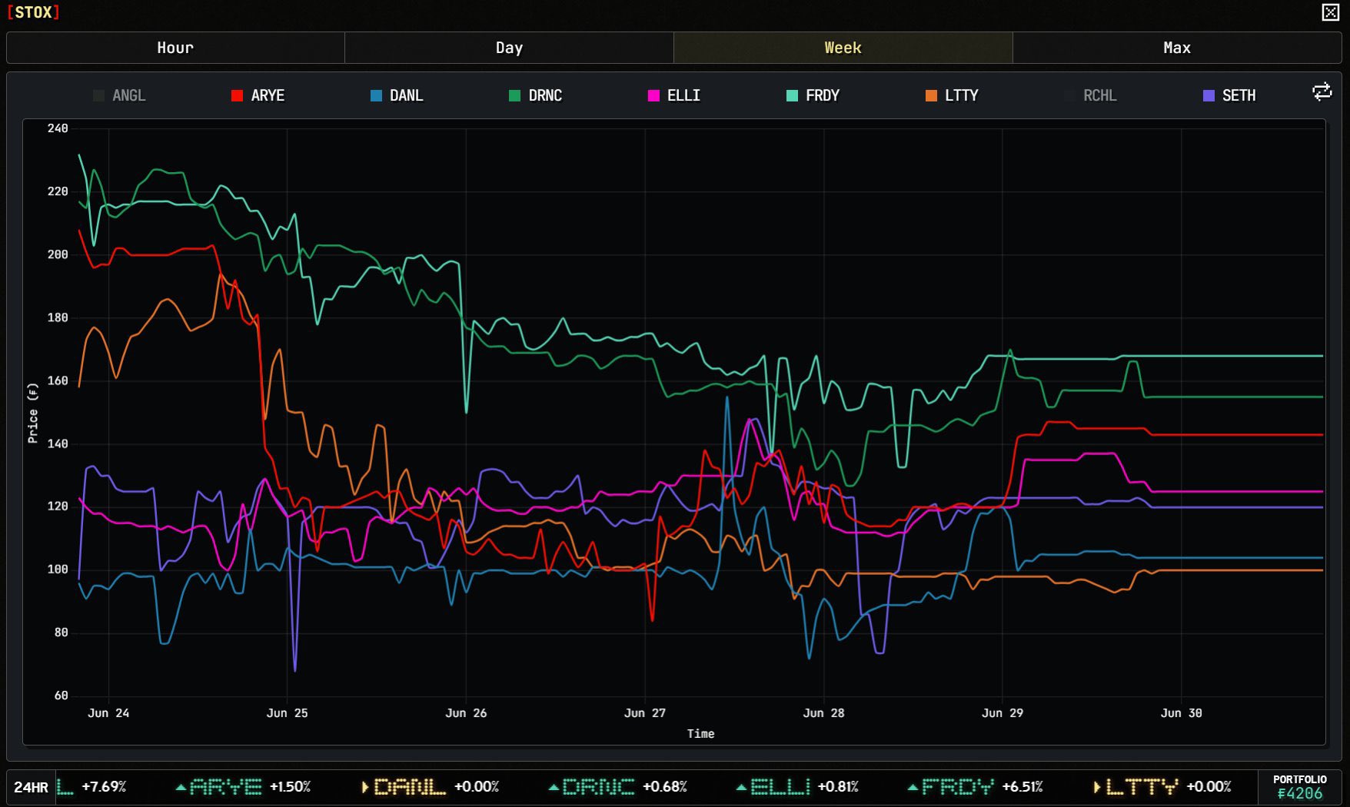
Task: Click the +6.51% FRDY change value
Action: (1022, 787)
